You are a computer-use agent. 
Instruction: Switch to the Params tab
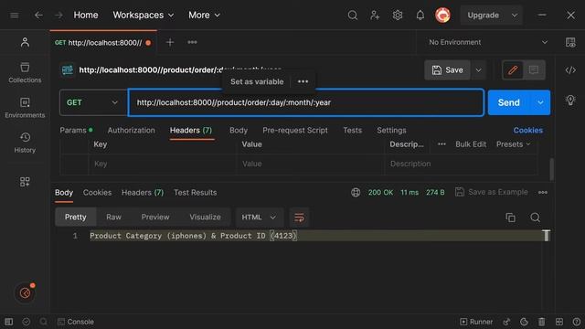pos(76,130)
